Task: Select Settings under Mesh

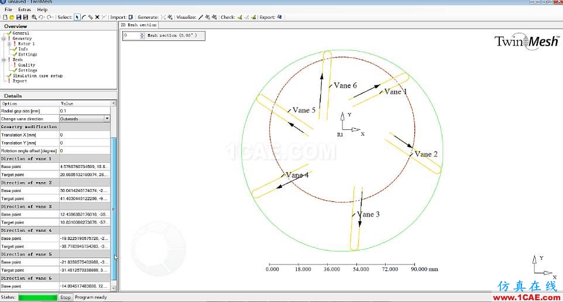Action: tap(28, 70)
